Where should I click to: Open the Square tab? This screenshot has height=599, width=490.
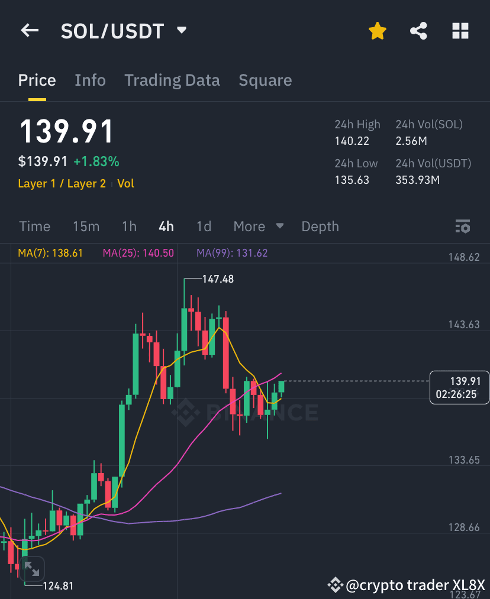265,80
